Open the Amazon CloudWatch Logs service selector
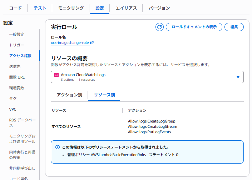Image resolution: width=252 pixels, height=180 pixels. [147, 77]
